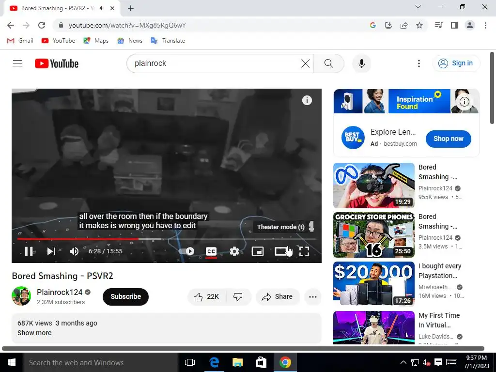
Task: Open Plainrock124 channel avatar
Action: [x=21, y=296]
